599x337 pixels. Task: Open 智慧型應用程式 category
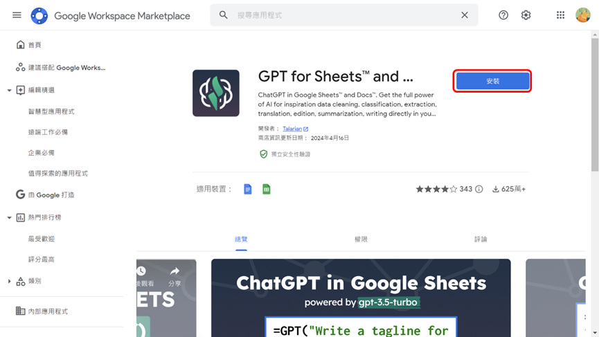click(51, 111)
